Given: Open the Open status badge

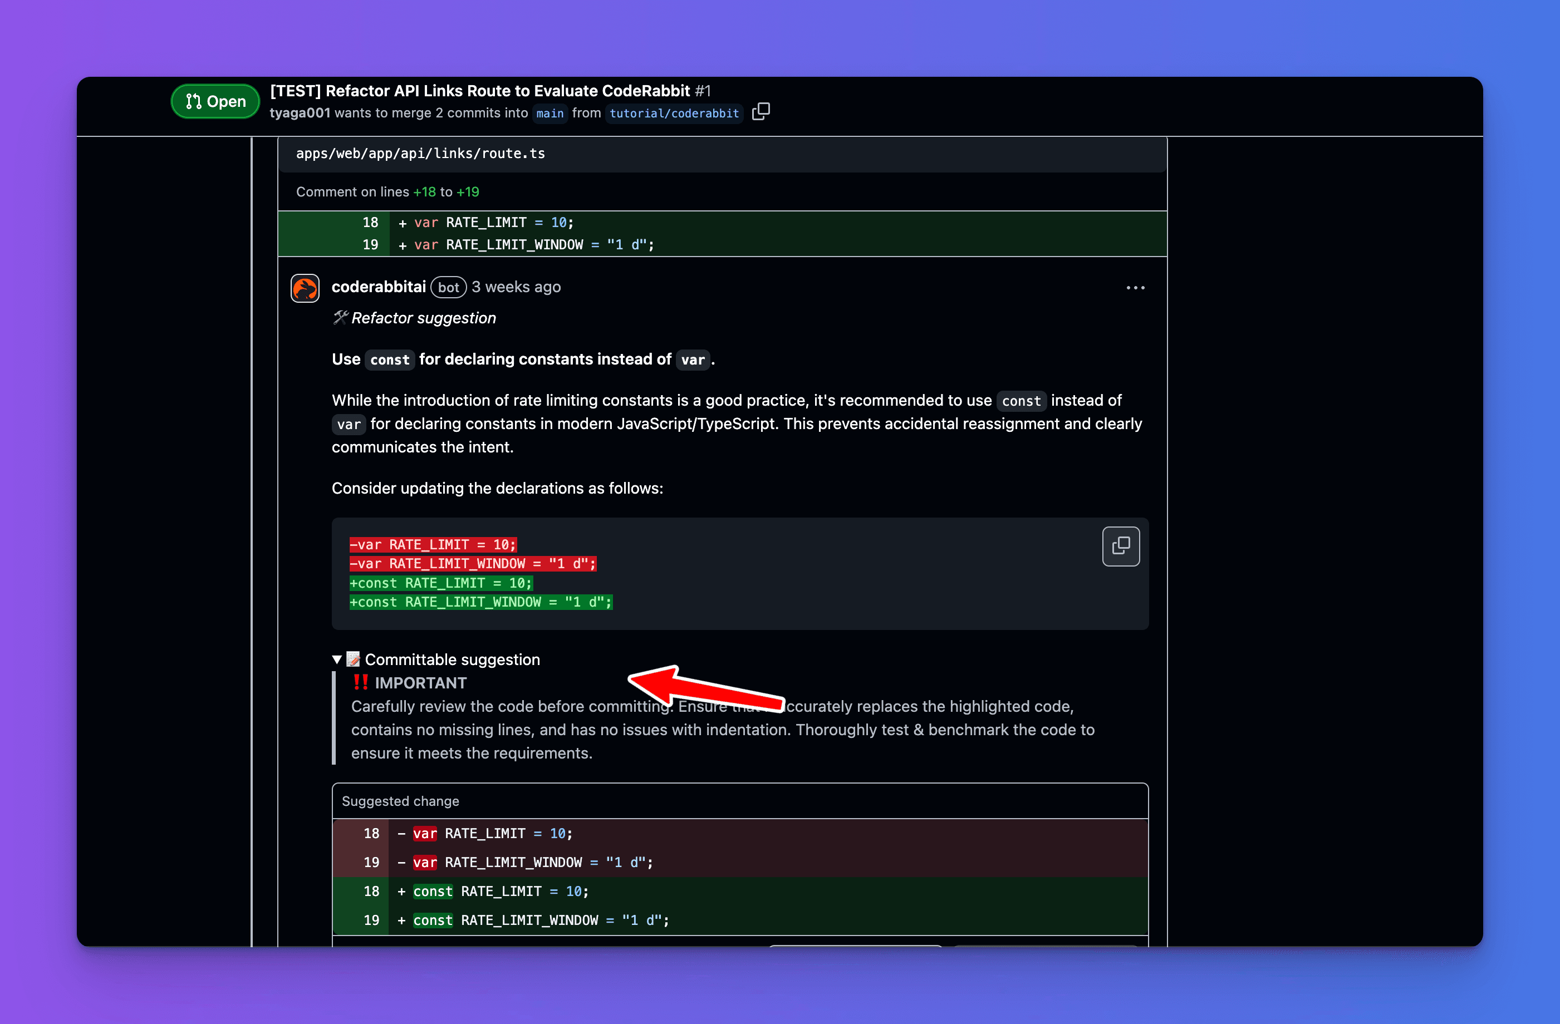Looking at the screenshot, I should pos(214,101).
